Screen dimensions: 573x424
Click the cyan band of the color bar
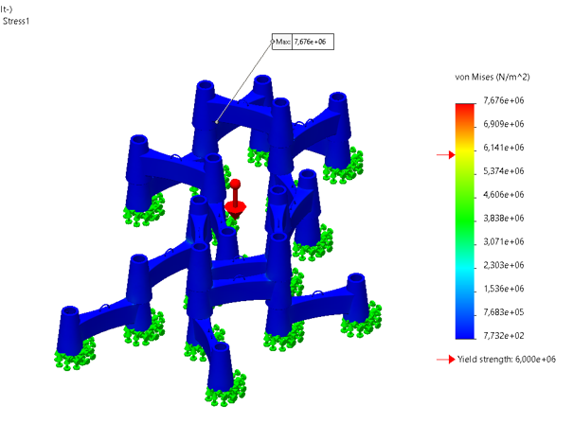coord(465,269)
